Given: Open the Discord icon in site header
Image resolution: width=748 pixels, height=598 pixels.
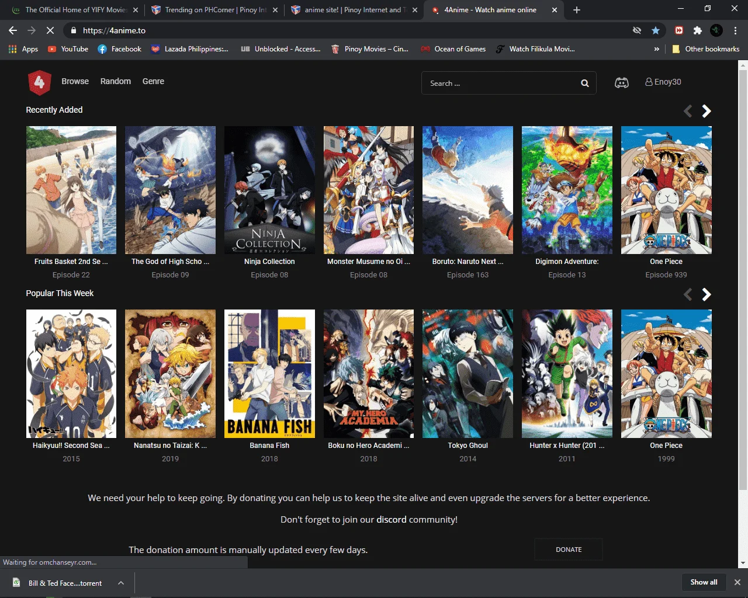Looking at the screenshot, I should pos(622,83).
